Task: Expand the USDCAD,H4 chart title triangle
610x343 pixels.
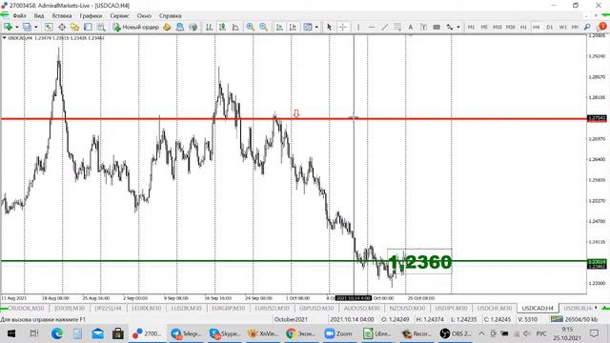Action: [4, 38]
